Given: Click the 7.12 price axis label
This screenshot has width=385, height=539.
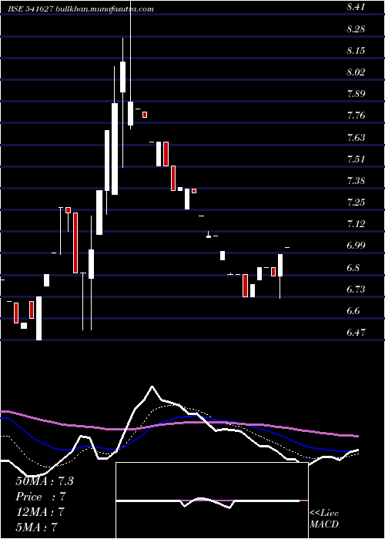Looking at the screenshot, I should tap(356, 225).
